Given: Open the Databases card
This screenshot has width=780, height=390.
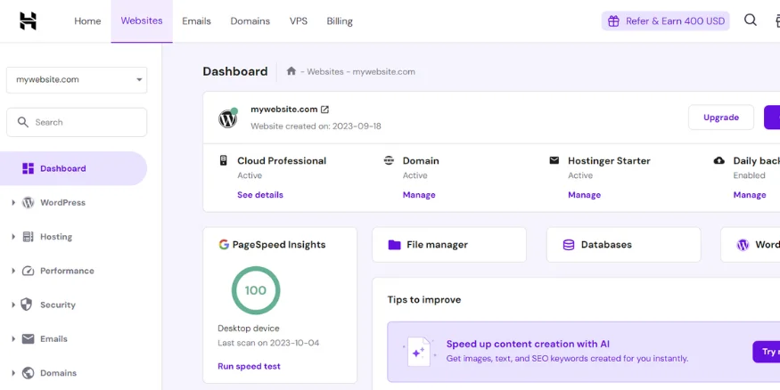Looking at the screenshot, I should [624, 245].
